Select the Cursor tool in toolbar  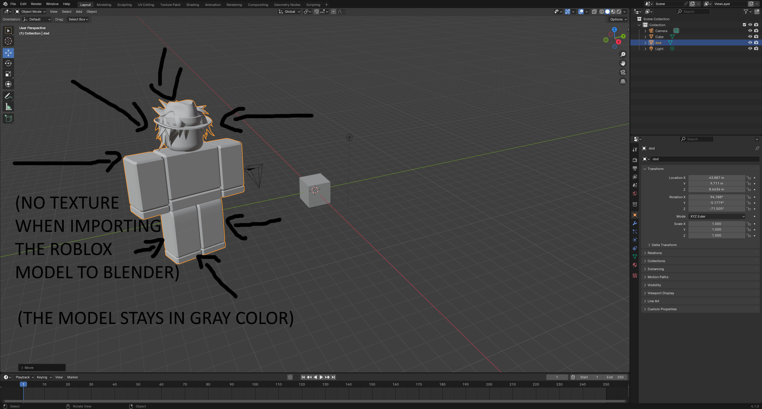(x=8, y=41)
